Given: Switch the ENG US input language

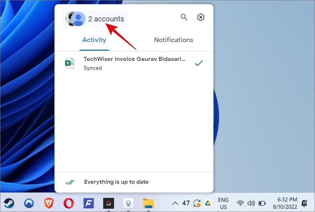Looking at the screenshot, I should click(x=223, y=203).
